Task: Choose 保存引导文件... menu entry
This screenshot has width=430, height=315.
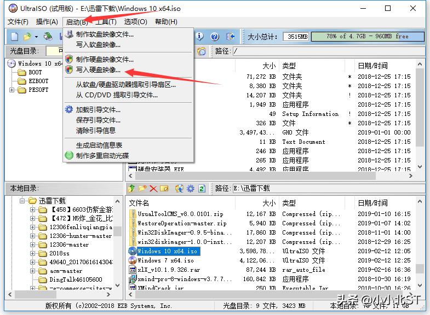Action: point(98,120)
